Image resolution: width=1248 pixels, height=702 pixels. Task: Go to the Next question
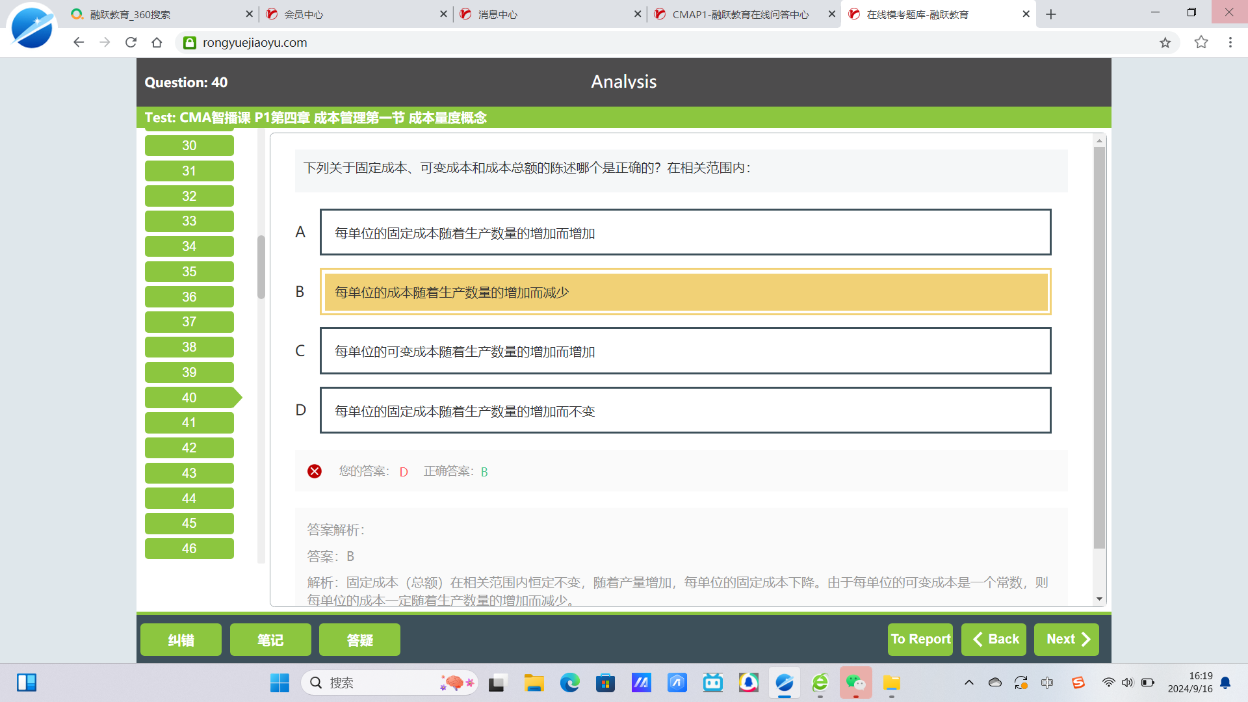[1066, 640]
